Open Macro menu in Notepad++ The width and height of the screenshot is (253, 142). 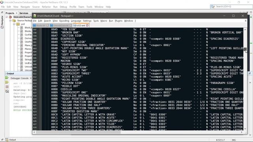[104, 21]
